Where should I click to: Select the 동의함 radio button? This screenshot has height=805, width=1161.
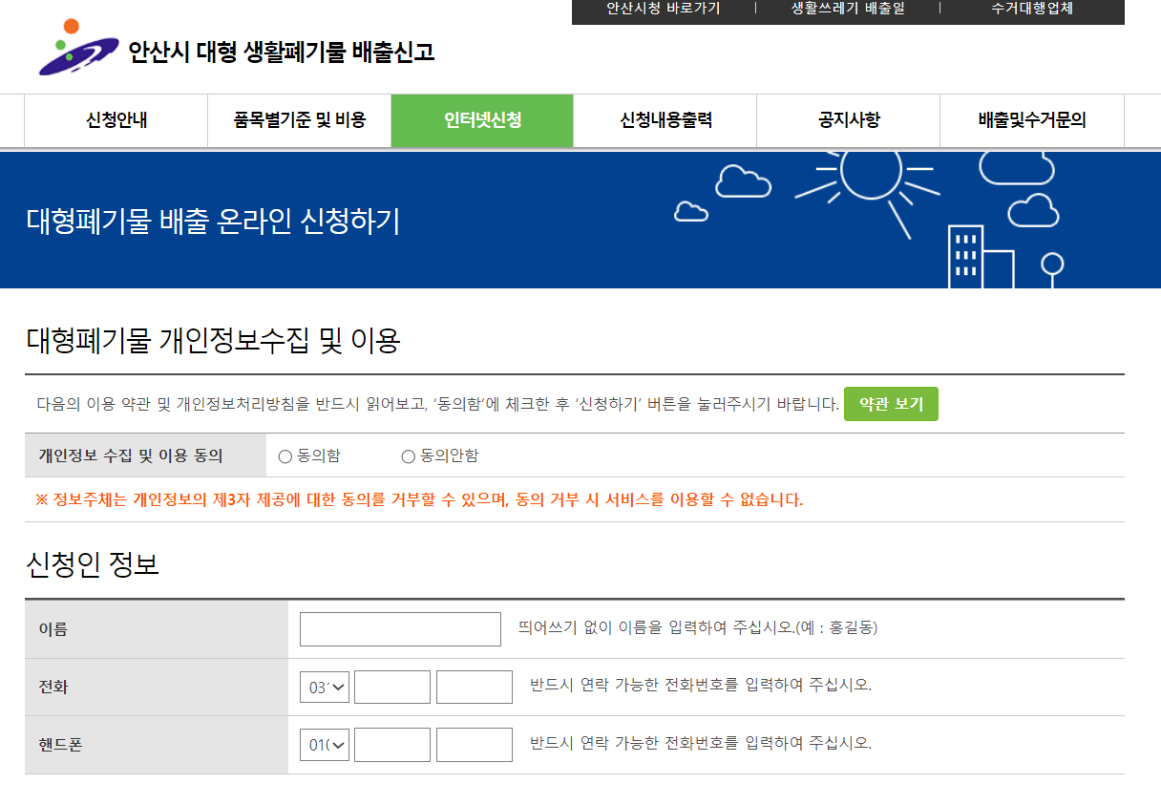point(284,455)
